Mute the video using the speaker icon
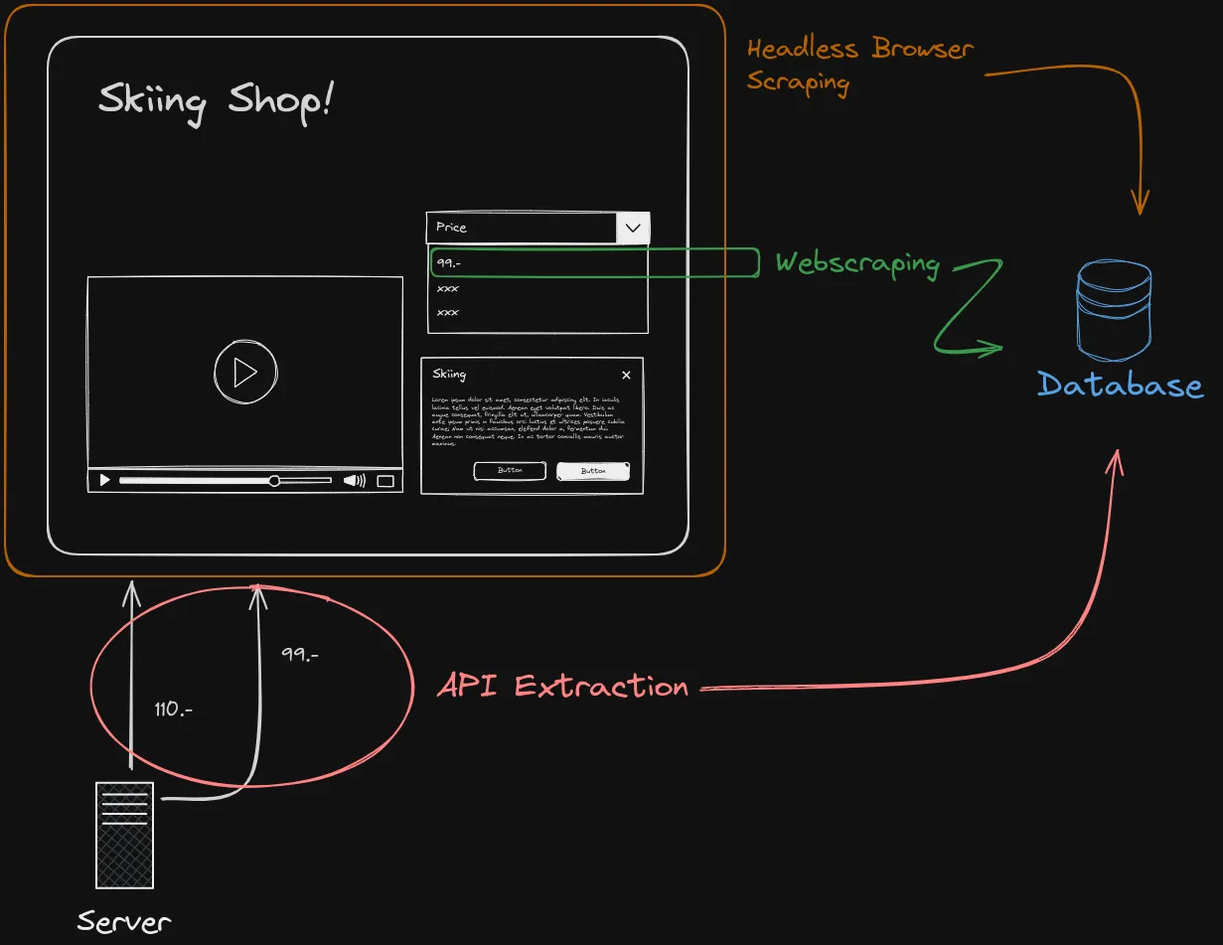This screenshot has height=945, width=1223. (x=353, y=480)
